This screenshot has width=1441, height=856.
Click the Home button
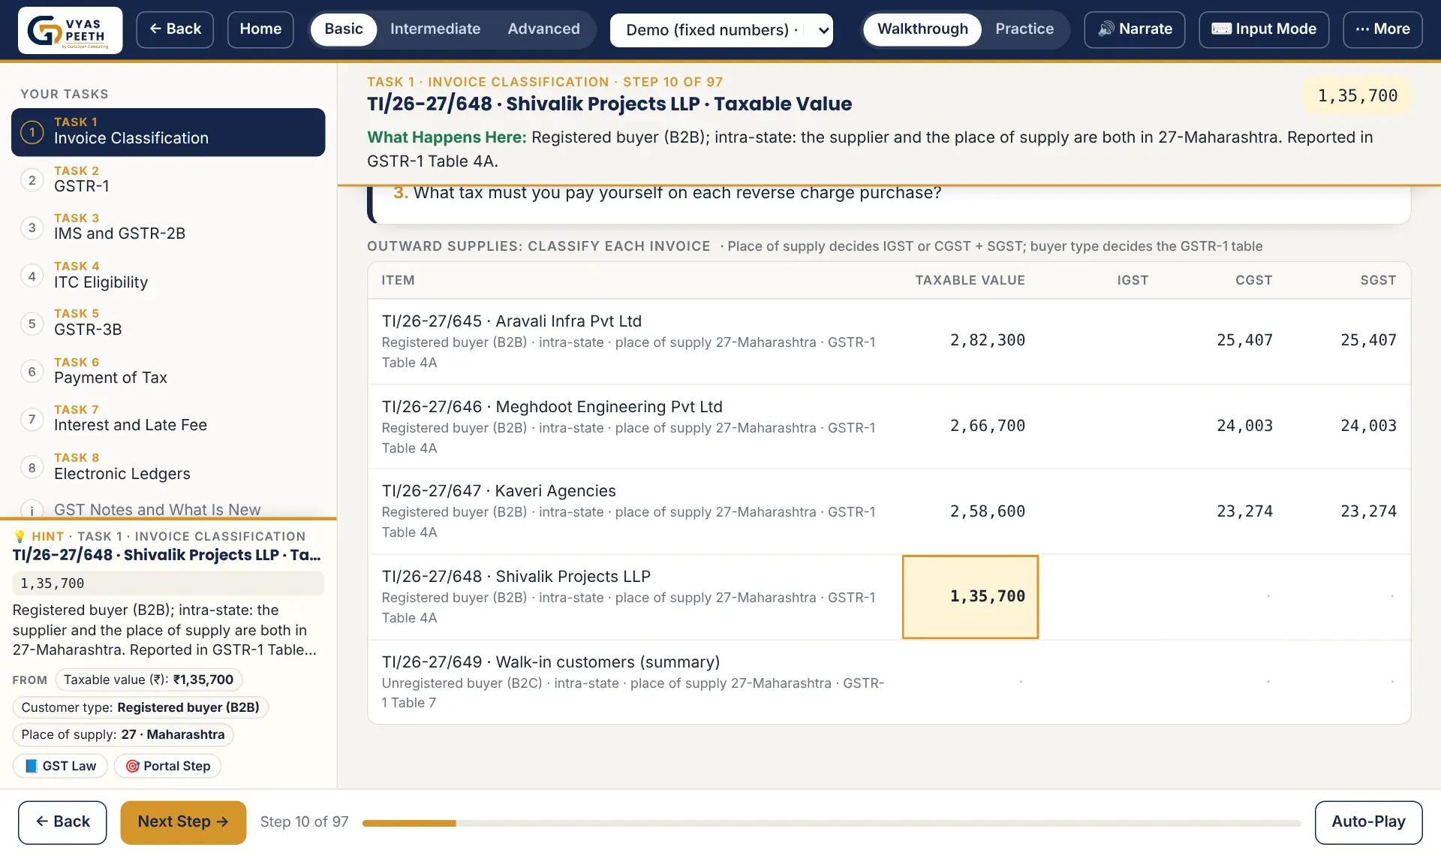coord(260,29)
